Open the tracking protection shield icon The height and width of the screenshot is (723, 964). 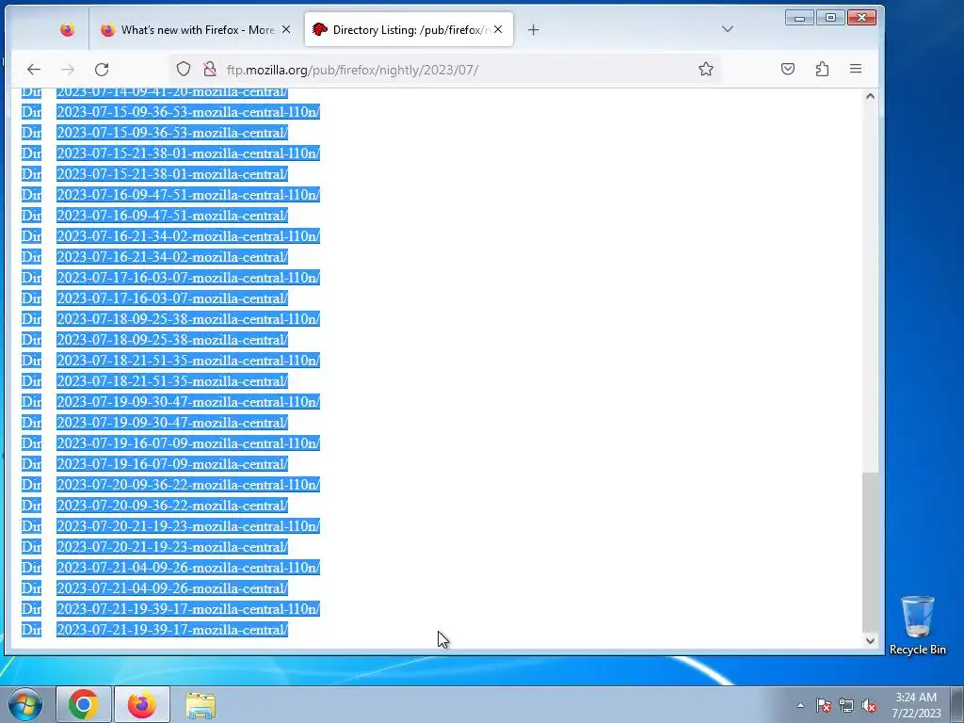[x=184, y=69]
